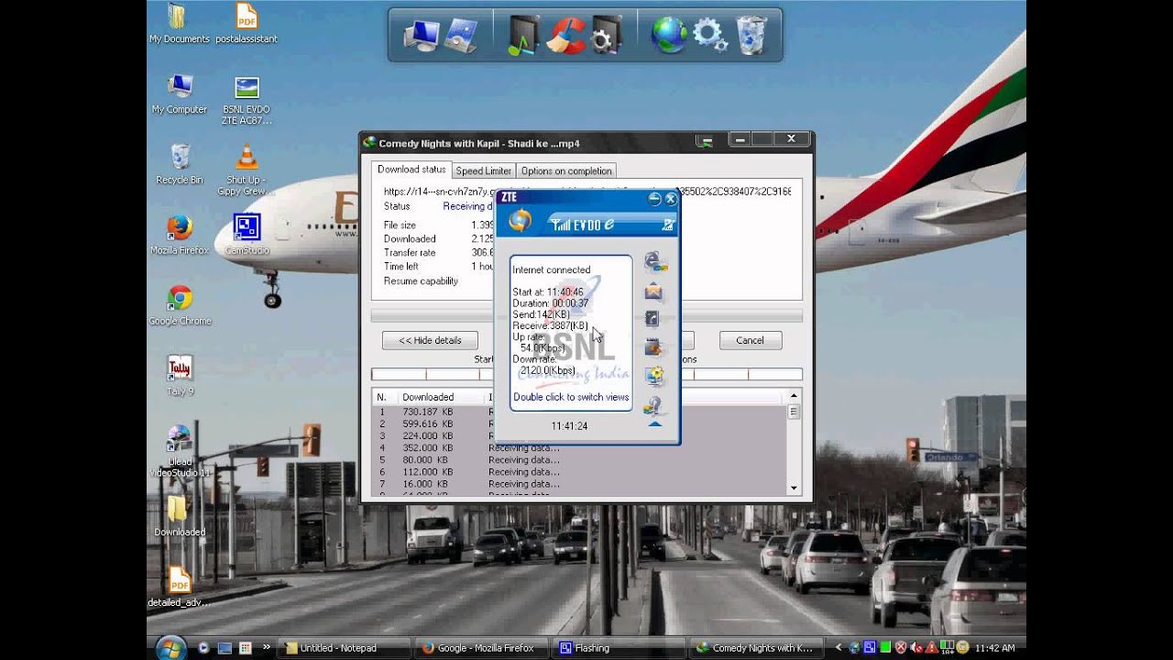Open My Computer from the top dock

(422, 35)
